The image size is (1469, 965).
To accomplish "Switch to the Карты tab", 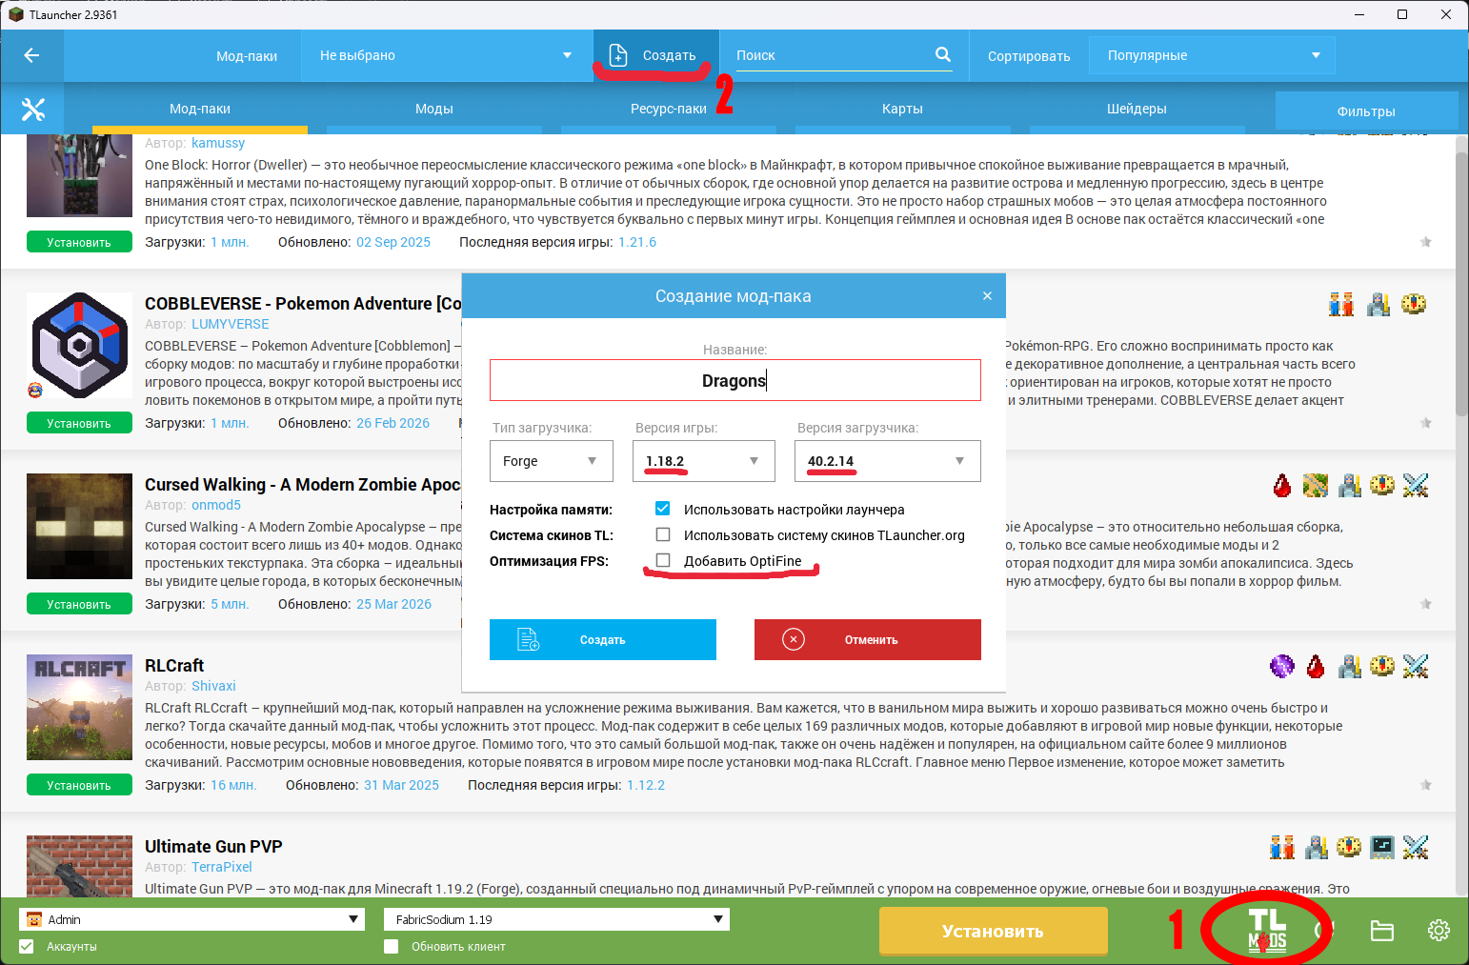I will click(902, 109).
